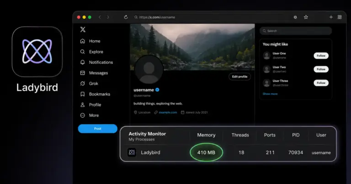Sort by Threads column in Activity Monitor
The height and width of the screenshot is (184, 351).
pos(240,135)
